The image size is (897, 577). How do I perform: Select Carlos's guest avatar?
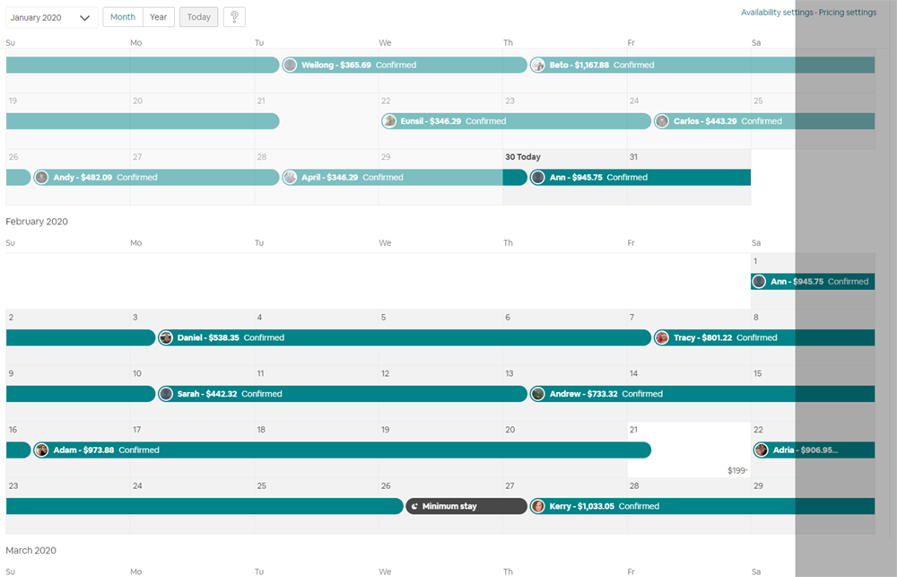[662, 121]
